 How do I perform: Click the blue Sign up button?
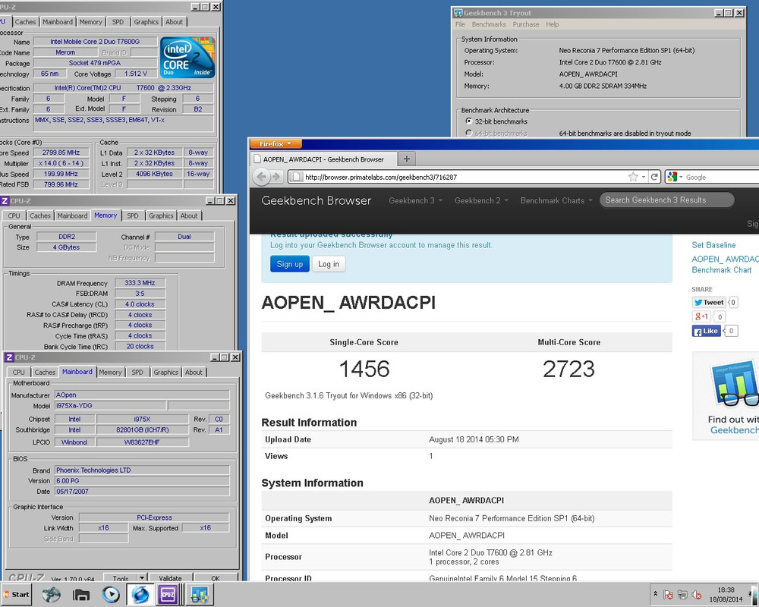289,264
